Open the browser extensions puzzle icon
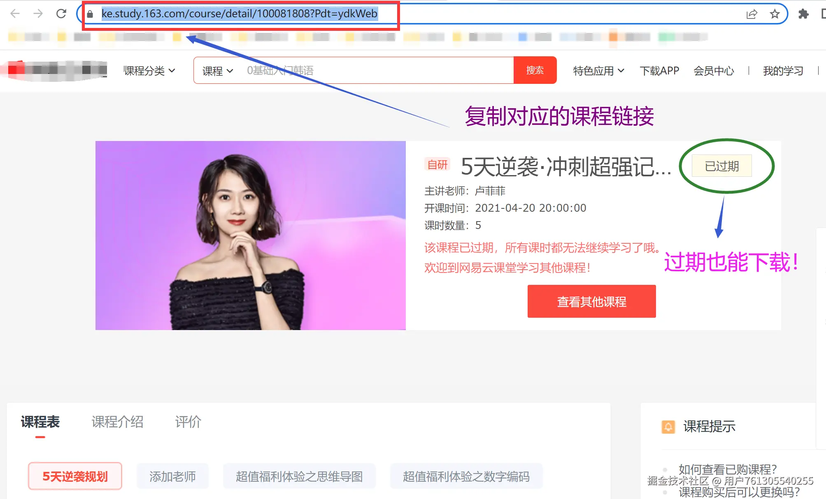The width and height of the screenshot is (826, 499). (x=803, y=14)
